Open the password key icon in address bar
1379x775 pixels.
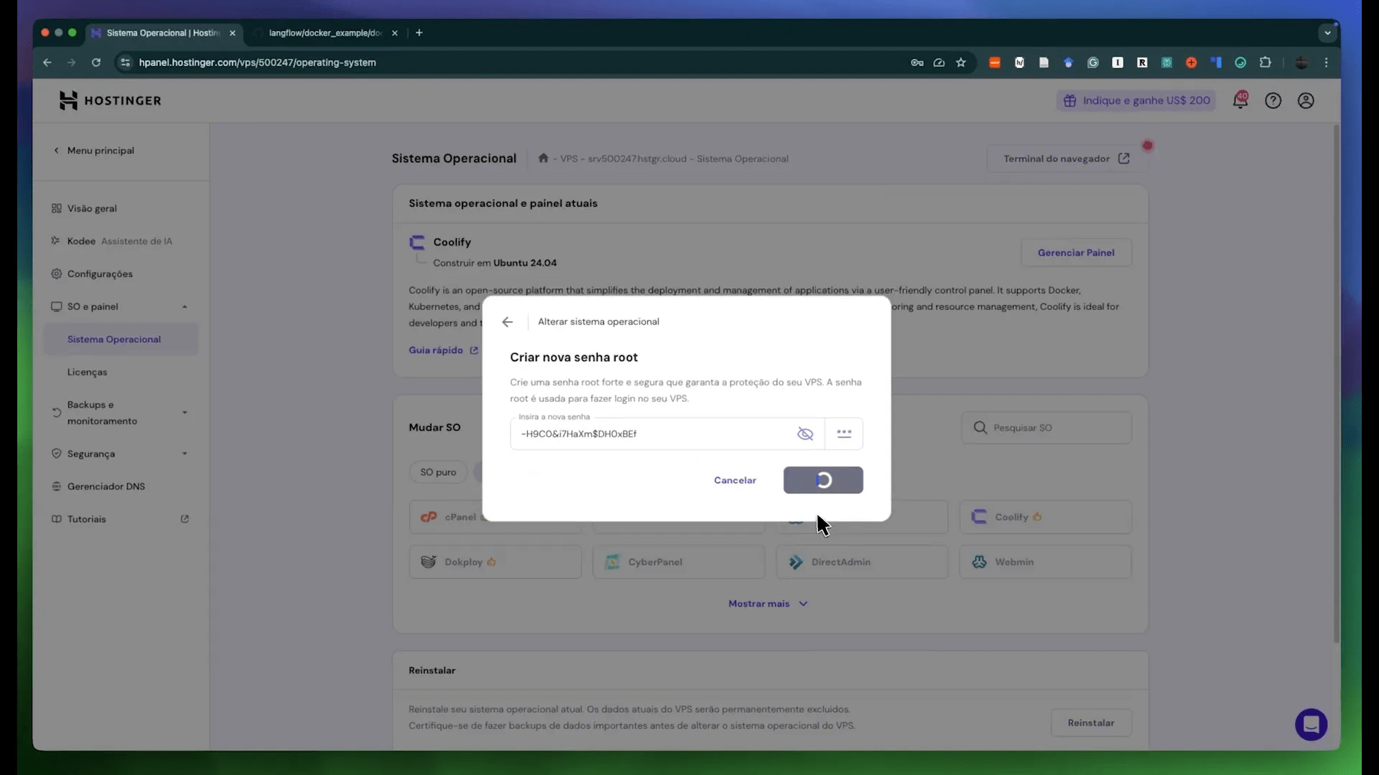(x=917, y=62)
